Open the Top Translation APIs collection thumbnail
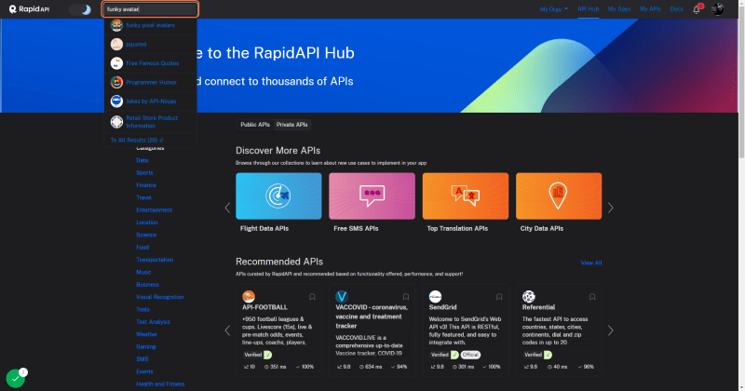The height and width of the screenshot is (391, 745). click(465, 195)
